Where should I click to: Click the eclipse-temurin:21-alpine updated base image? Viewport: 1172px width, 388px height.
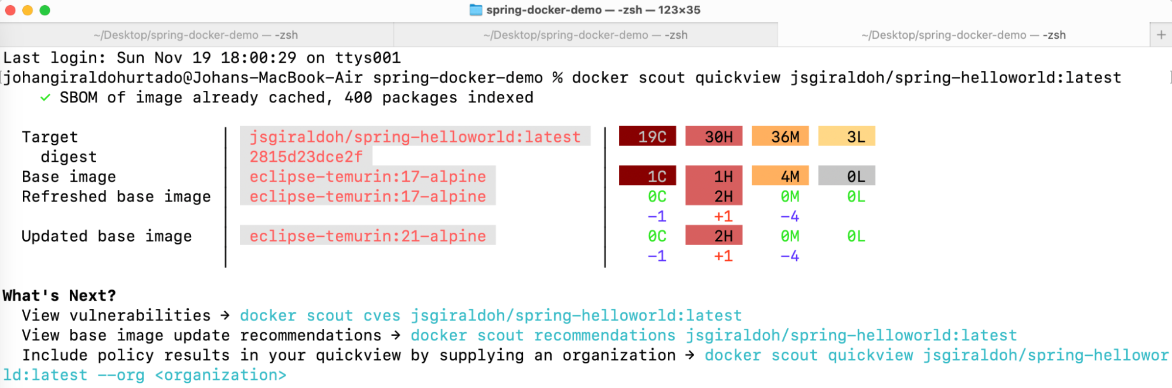(x=368, y=236)
